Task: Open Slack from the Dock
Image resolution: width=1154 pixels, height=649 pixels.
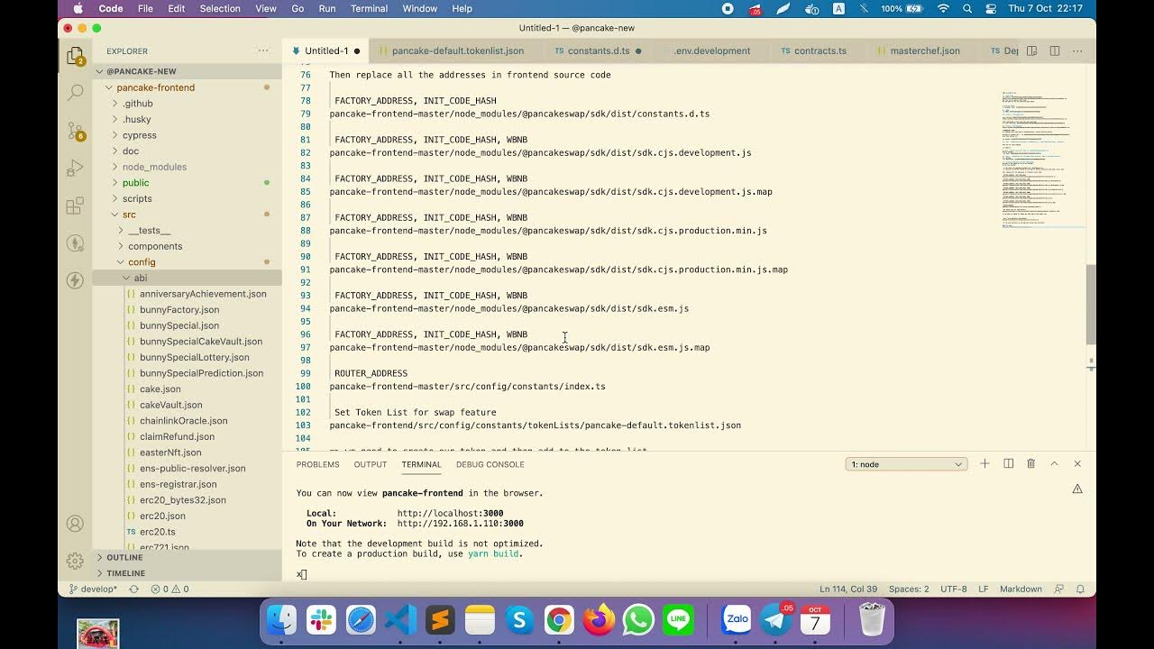Action: [321, 620]
